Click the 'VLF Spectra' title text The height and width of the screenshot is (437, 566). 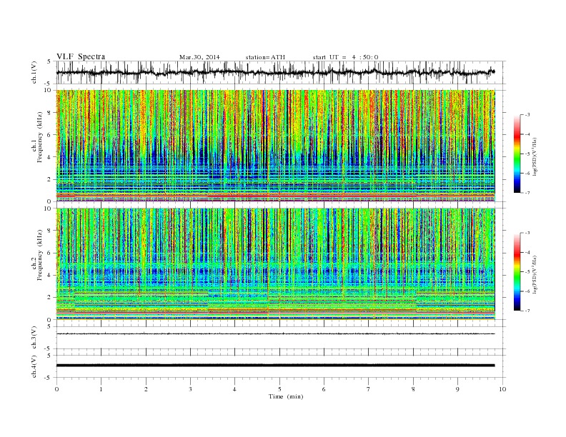pos(81,56)
